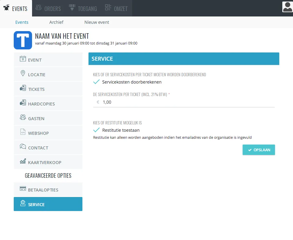Click the Betaalopties credit card icon
The width and height of the screenshot is (293, 240).
coord(23,189)
